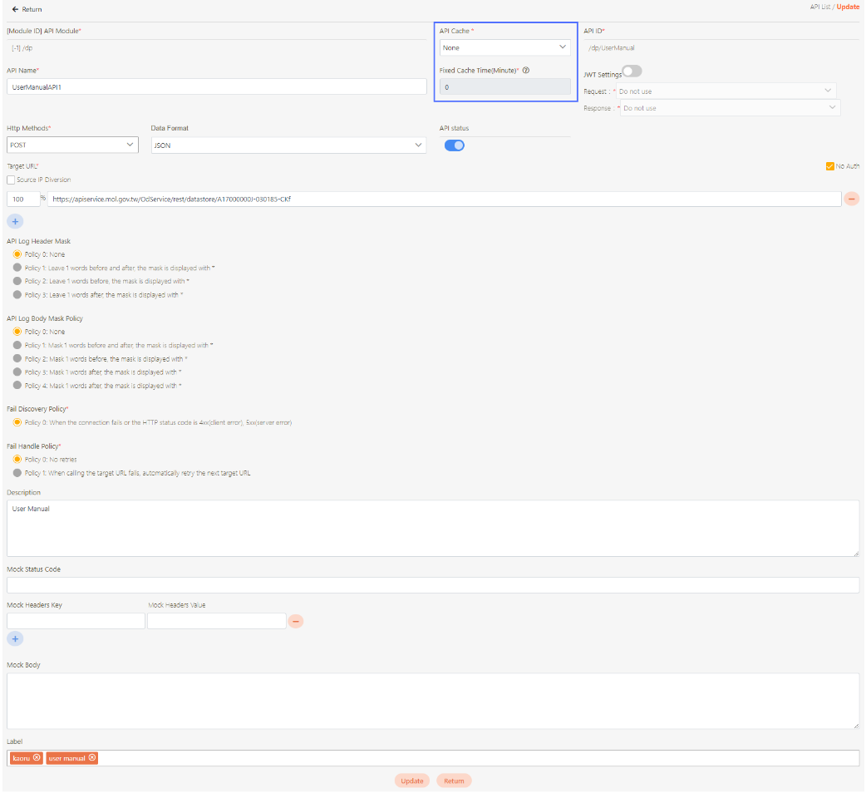Add a Mock Headers row with plus icon
The height and width of the screenshot is (793, 866).
coord(15,639)
